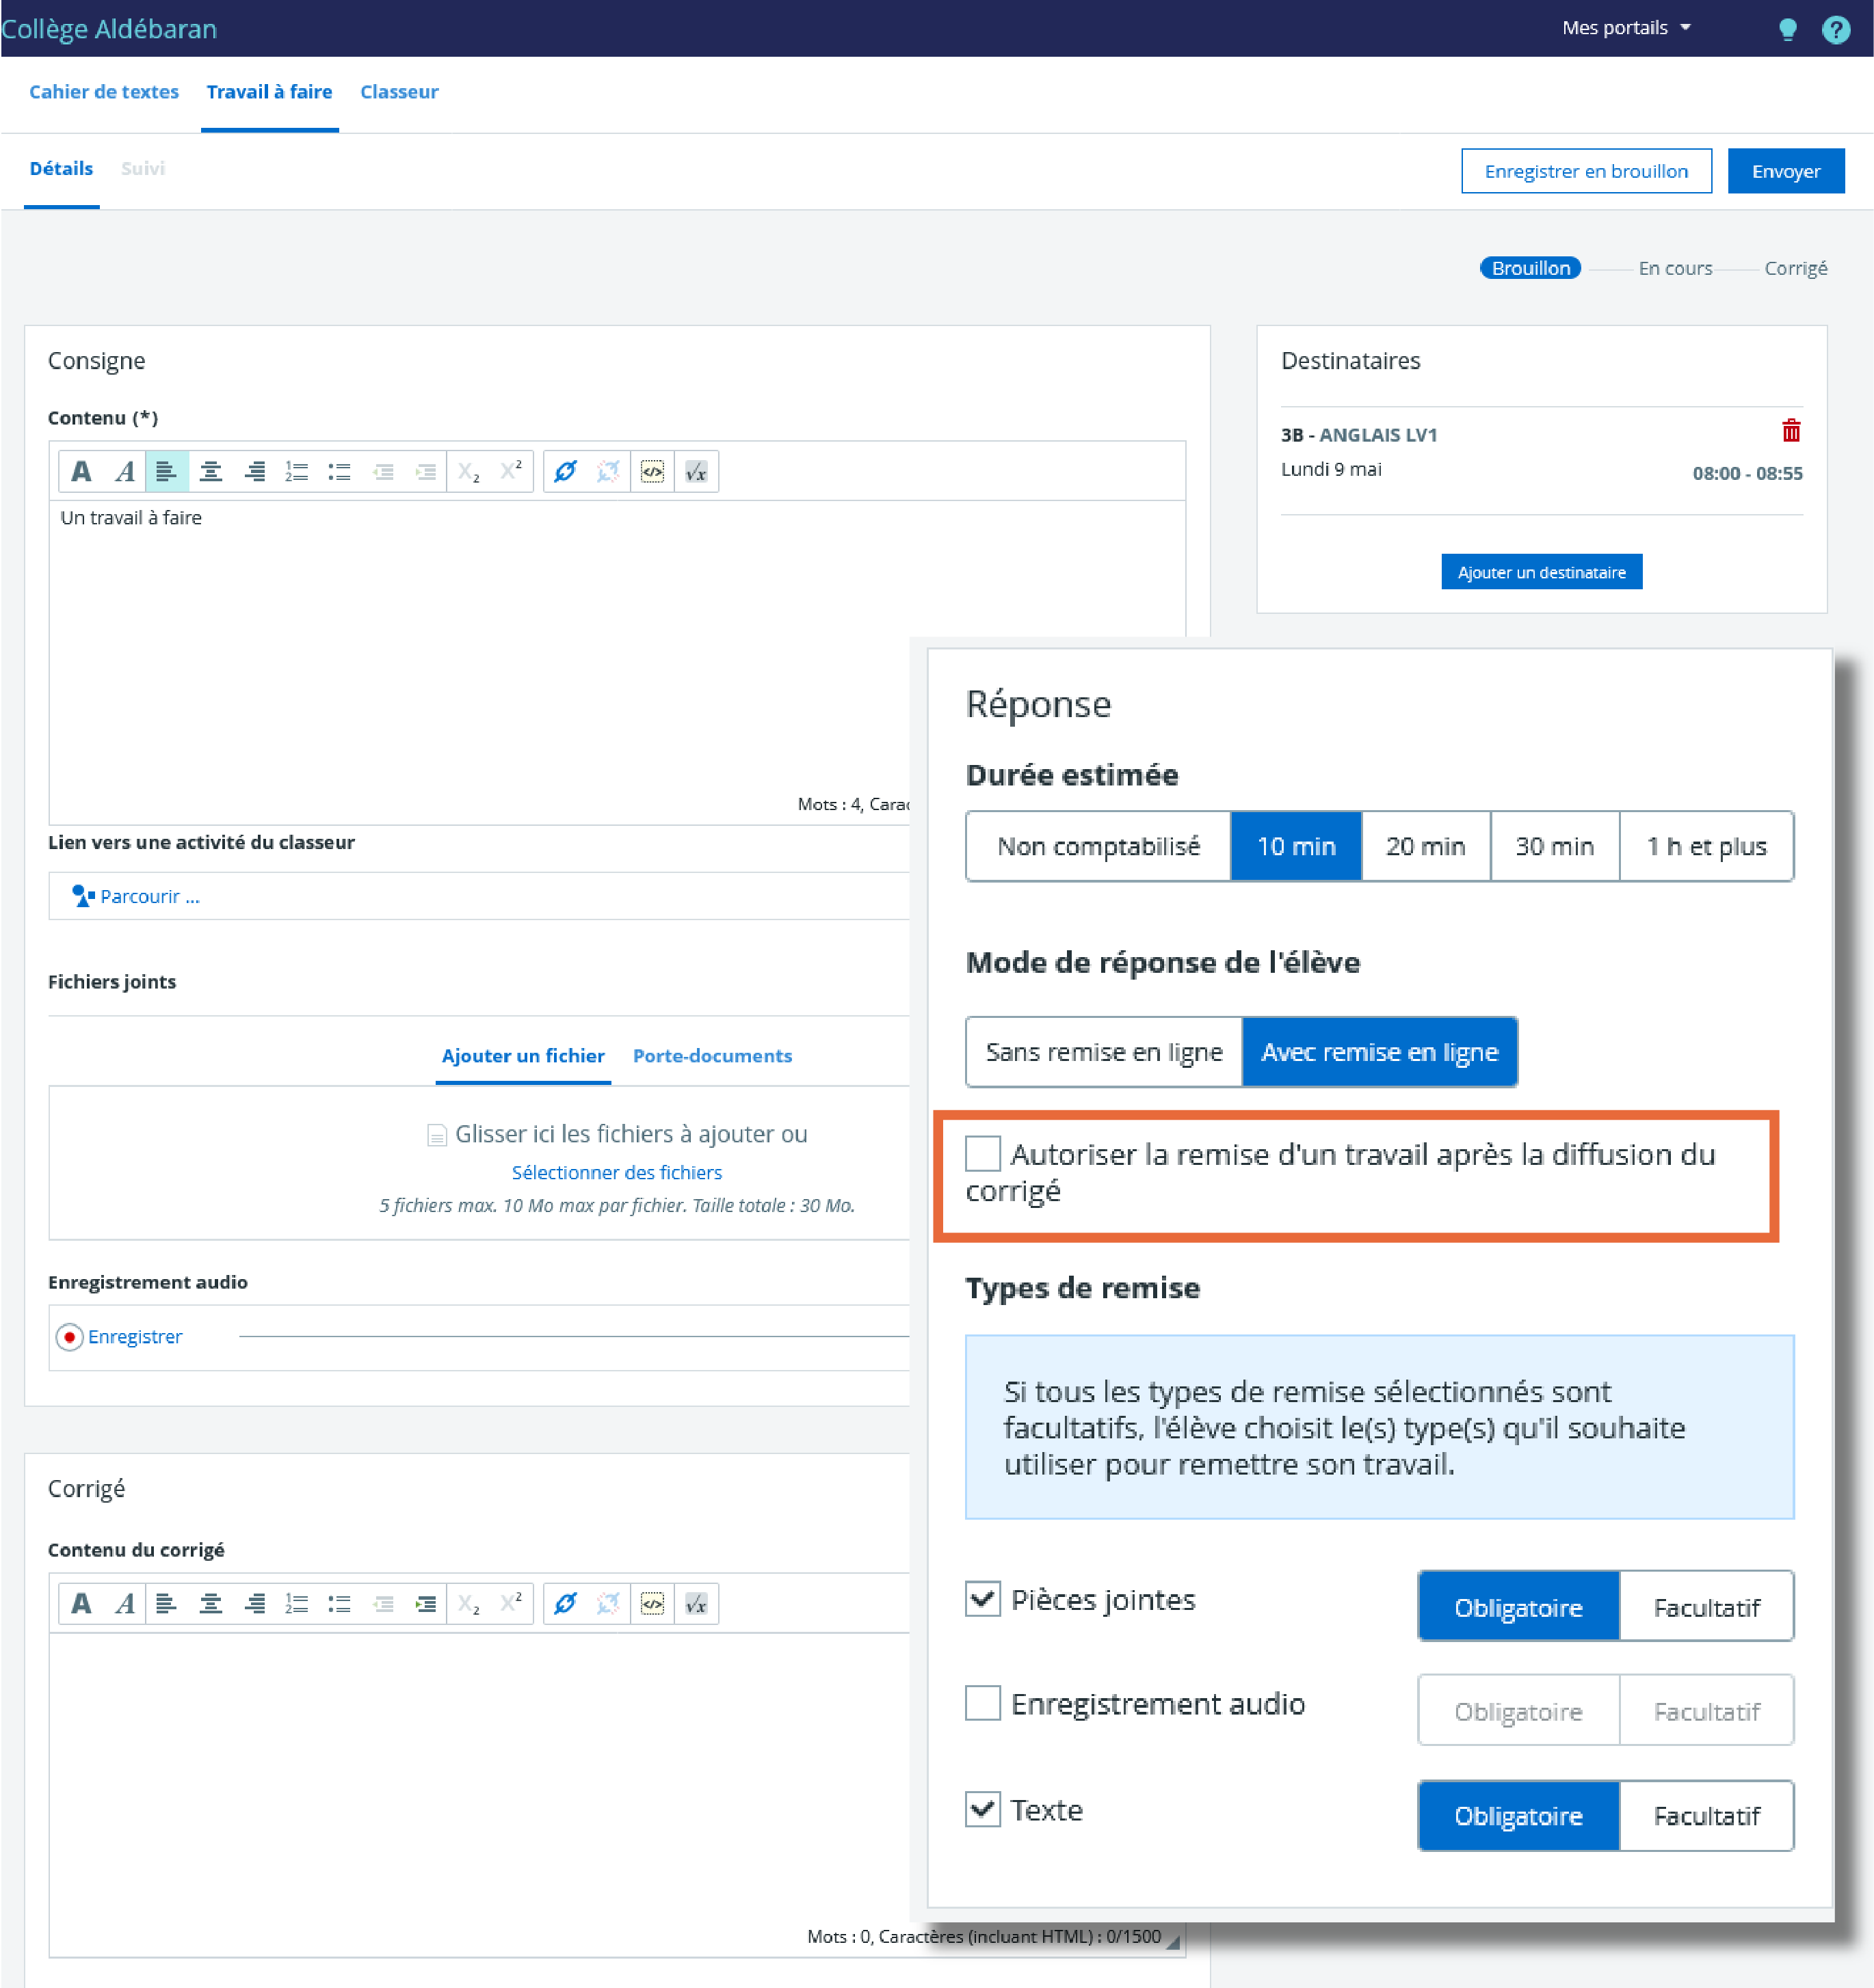Click Ajouter un destinataire button

[1541, 572]
